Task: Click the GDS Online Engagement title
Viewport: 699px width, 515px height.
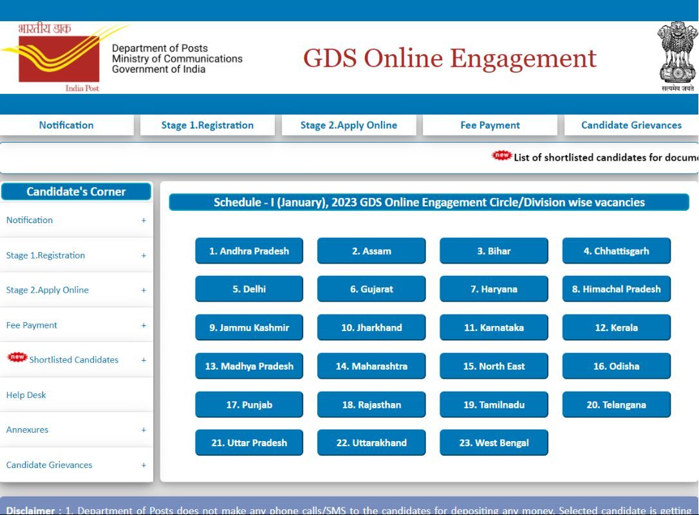Action: (450, 59)
